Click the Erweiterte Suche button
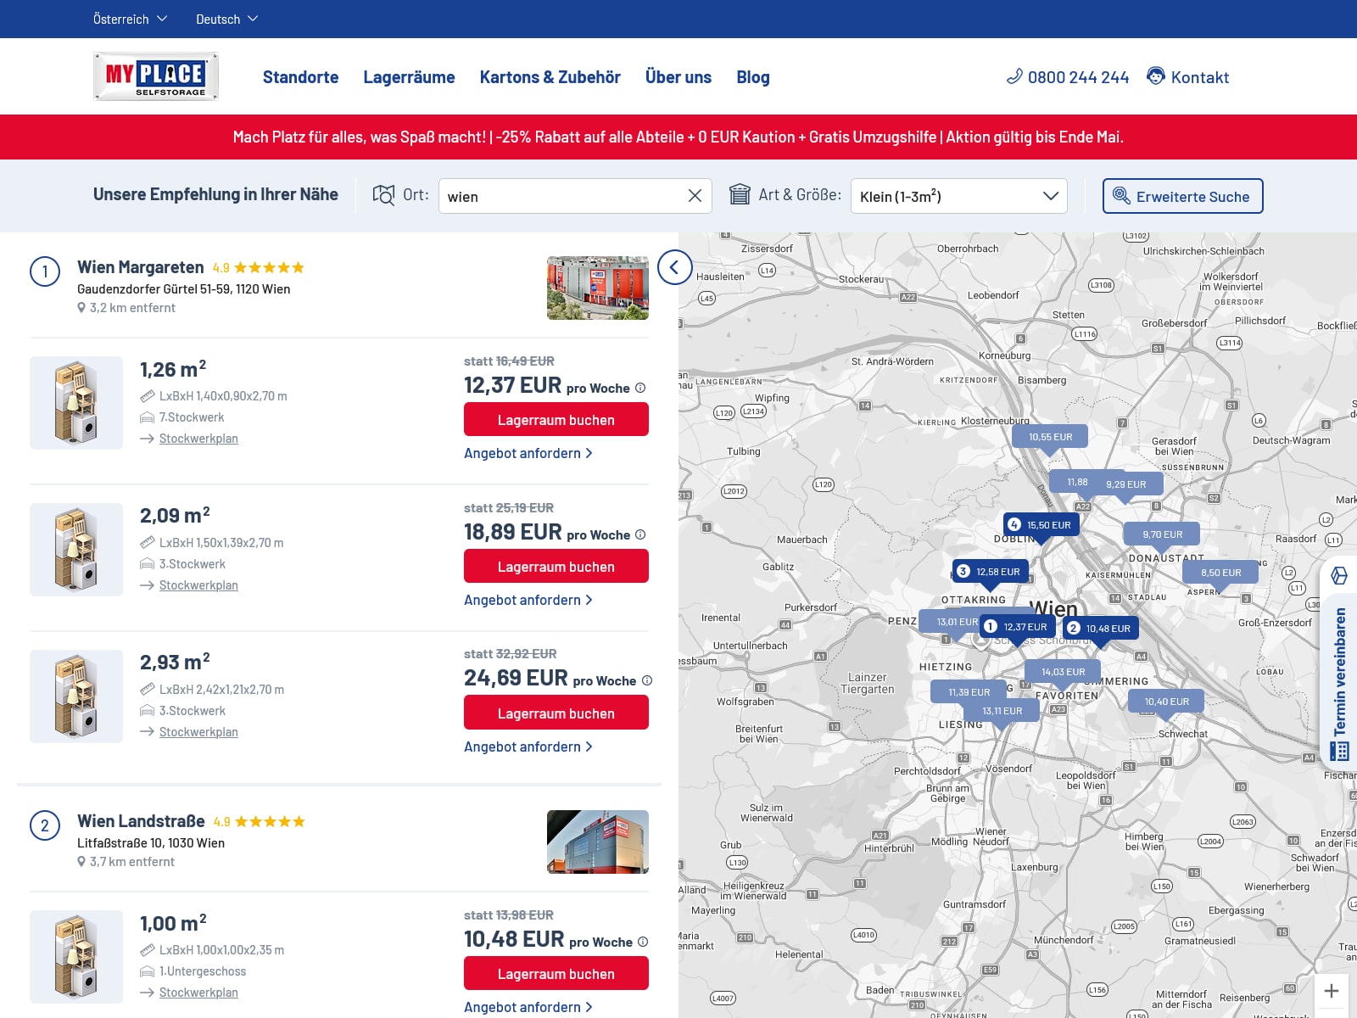The width and height of the screenshot is (1357, 1018). (1182, 196)
